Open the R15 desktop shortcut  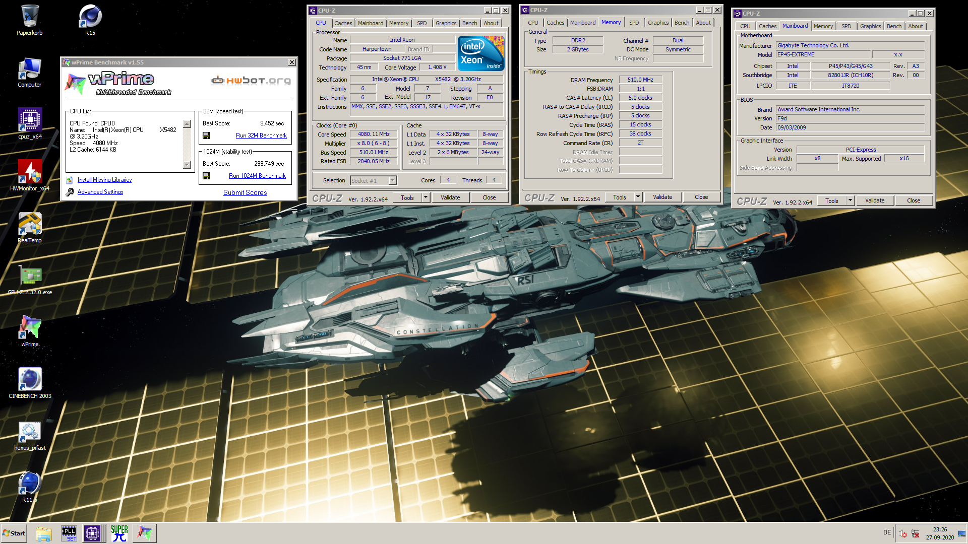coord(90,20)
